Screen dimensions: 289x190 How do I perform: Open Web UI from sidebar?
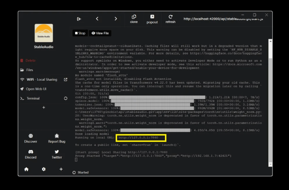coord(33,89)
